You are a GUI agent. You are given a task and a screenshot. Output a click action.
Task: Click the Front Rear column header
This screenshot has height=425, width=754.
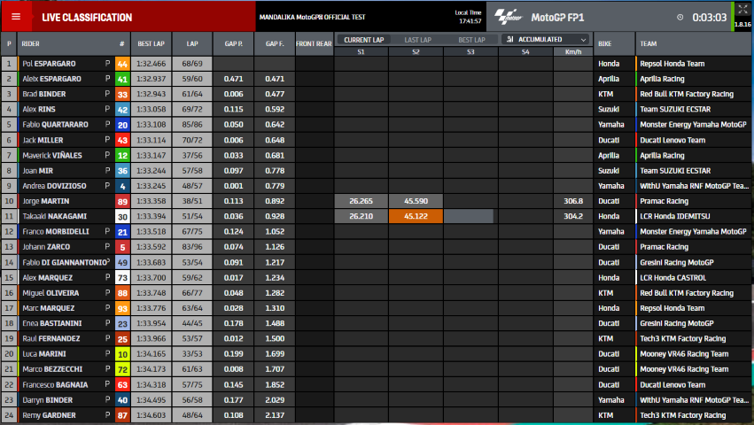[x=314, y=43]
